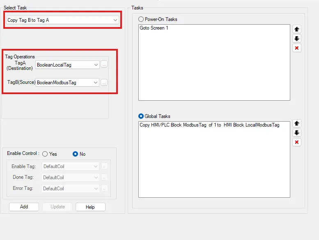Delete Power-On task with red X icon
The height and width of the screenshot is (240, 319).
pyautogui.click(x=297, y=48)
